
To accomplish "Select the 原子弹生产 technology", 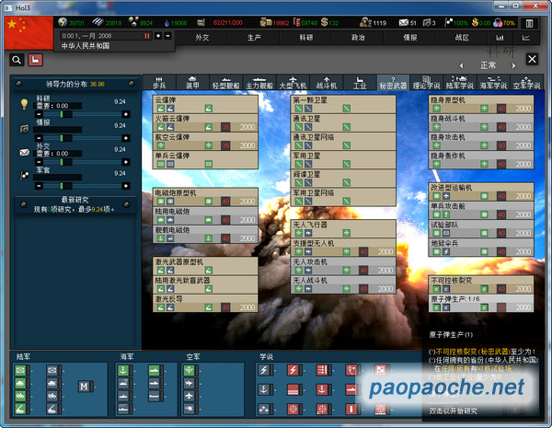I will tap(481, 303).
